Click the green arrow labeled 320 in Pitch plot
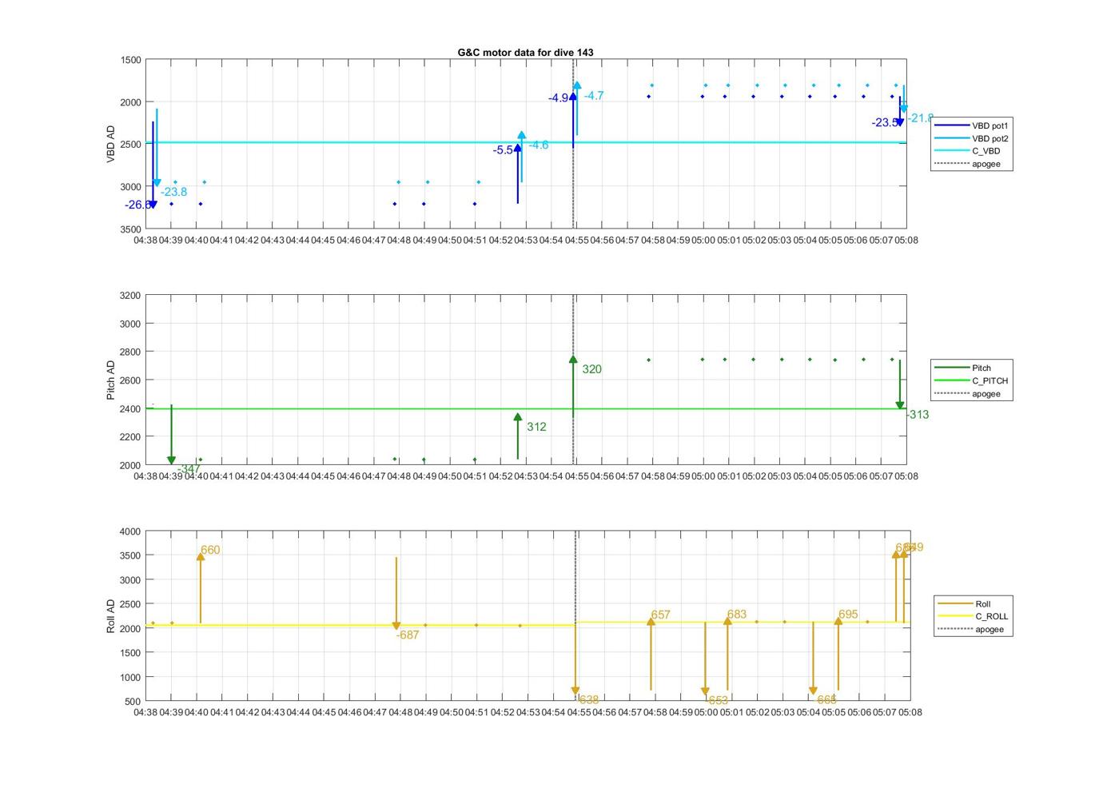1119x788 pixels. pos(573,386)
